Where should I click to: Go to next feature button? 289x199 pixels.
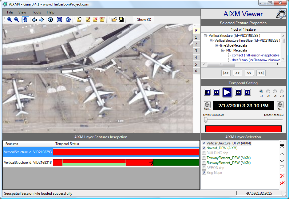click(249, 73)
